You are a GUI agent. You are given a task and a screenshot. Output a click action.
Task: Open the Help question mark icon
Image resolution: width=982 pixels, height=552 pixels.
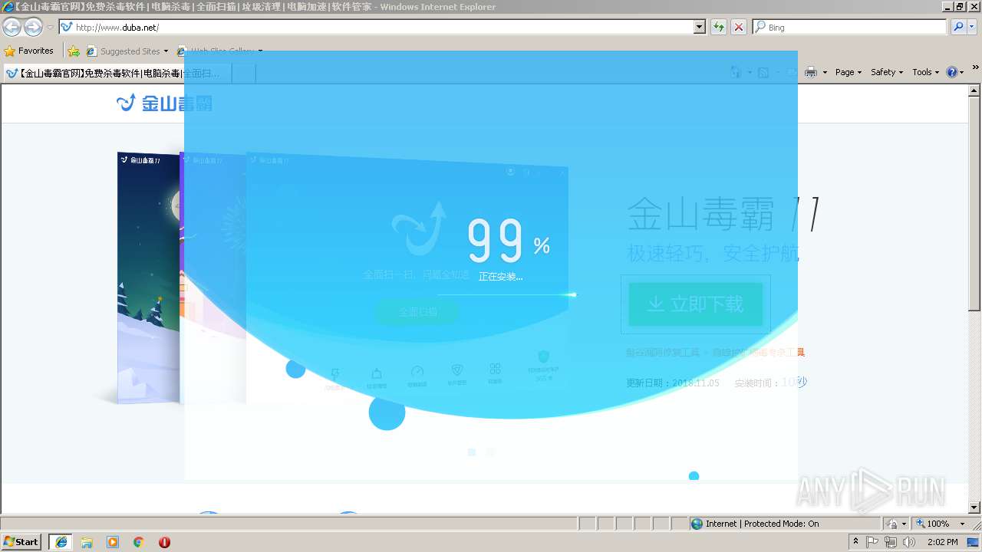(952, 72)
